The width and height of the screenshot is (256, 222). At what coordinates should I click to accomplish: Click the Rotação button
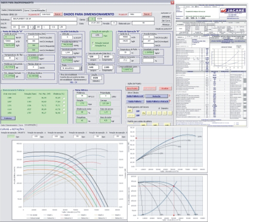coord(156,96)
